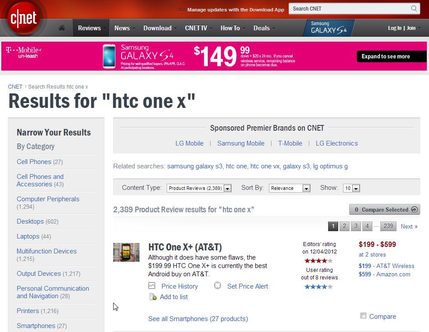The image size is (429, 332).
Task: Open the Download menu
Action: (x=160, y=28)
